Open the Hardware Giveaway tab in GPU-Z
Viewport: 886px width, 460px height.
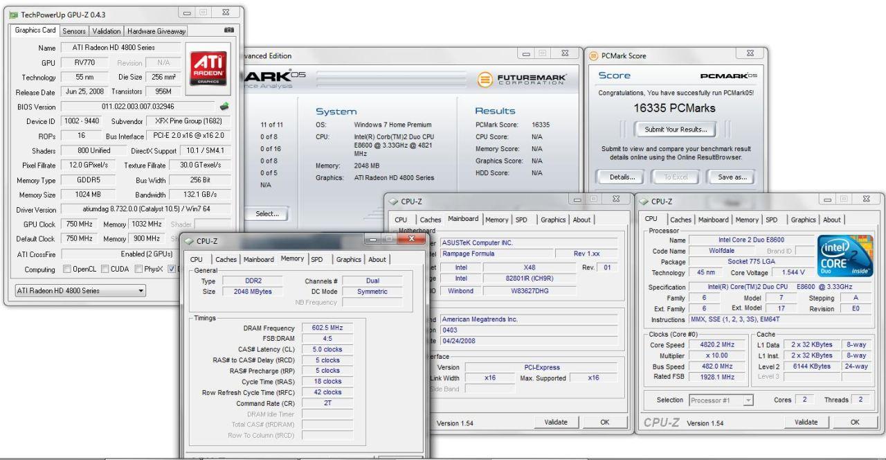[x=156, y=31]
